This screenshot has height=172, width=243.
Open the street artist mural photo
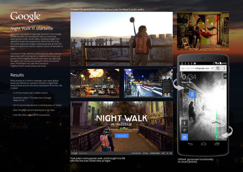pyautogui.click(x=203, y=31)
